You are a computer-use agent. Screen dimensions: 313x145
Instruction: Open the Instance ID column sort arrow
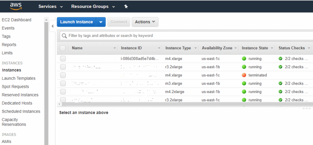point(159,48)
